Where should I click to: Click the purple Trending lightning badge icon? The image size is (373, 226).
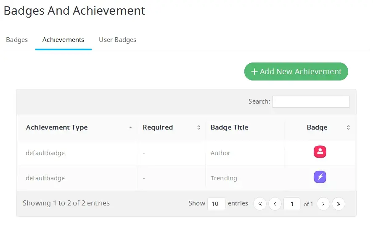click(320, 177)
